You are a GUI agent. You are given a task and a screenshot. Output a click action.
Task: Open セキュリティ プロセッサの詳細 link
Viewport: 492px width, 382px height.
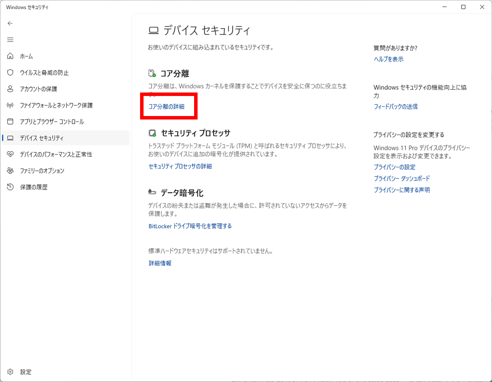(x=180, y=166)
